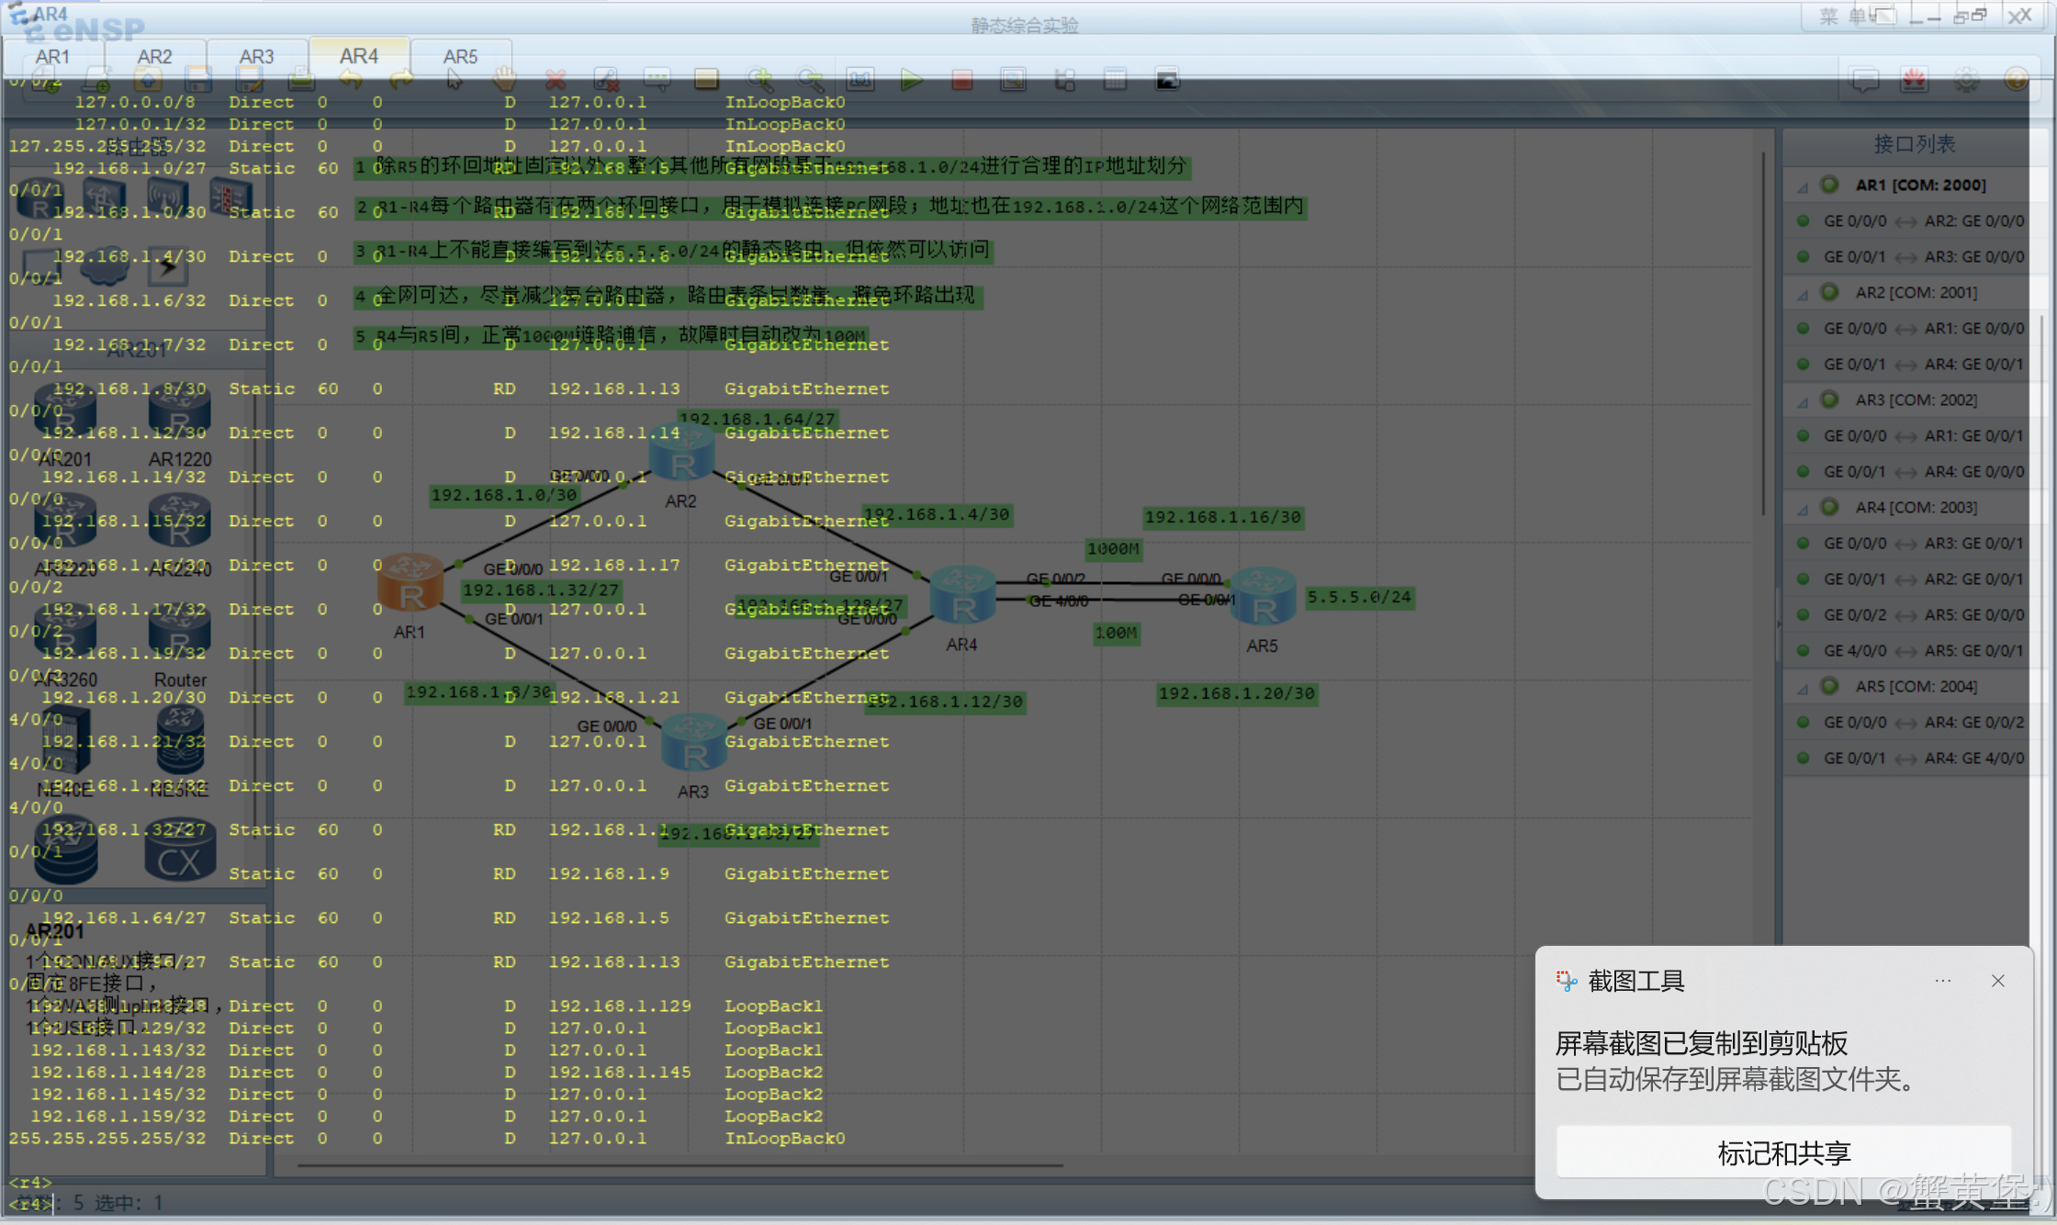
Task: Click the green Start devices play icon
Action: tap(911, 81)
